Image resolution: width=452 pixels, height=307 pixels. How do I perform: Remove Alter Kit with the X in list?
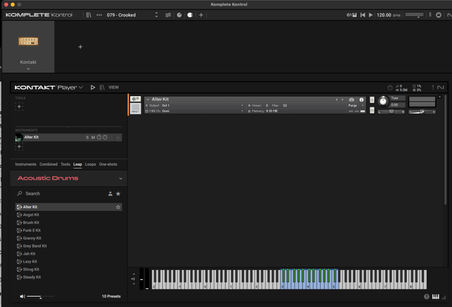[118, 138]
